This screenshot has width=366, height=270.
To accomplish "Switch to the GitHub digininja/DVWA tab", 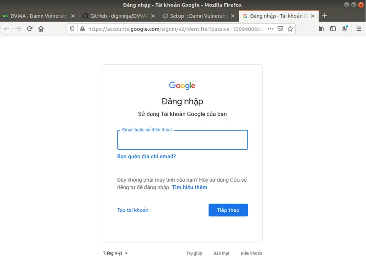I will coord(118,16).
